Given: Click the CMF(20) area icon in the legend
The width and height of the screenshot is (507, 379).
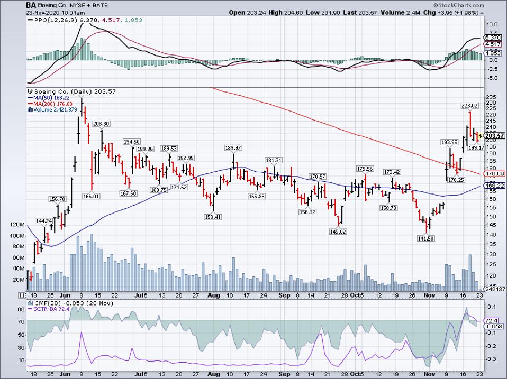Looking at the screenshot, I should click(x=30, y=303).
